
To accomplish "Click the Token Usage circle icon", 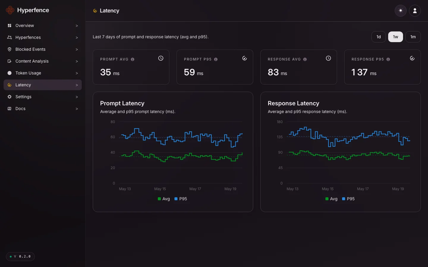I will click(10, 73).
